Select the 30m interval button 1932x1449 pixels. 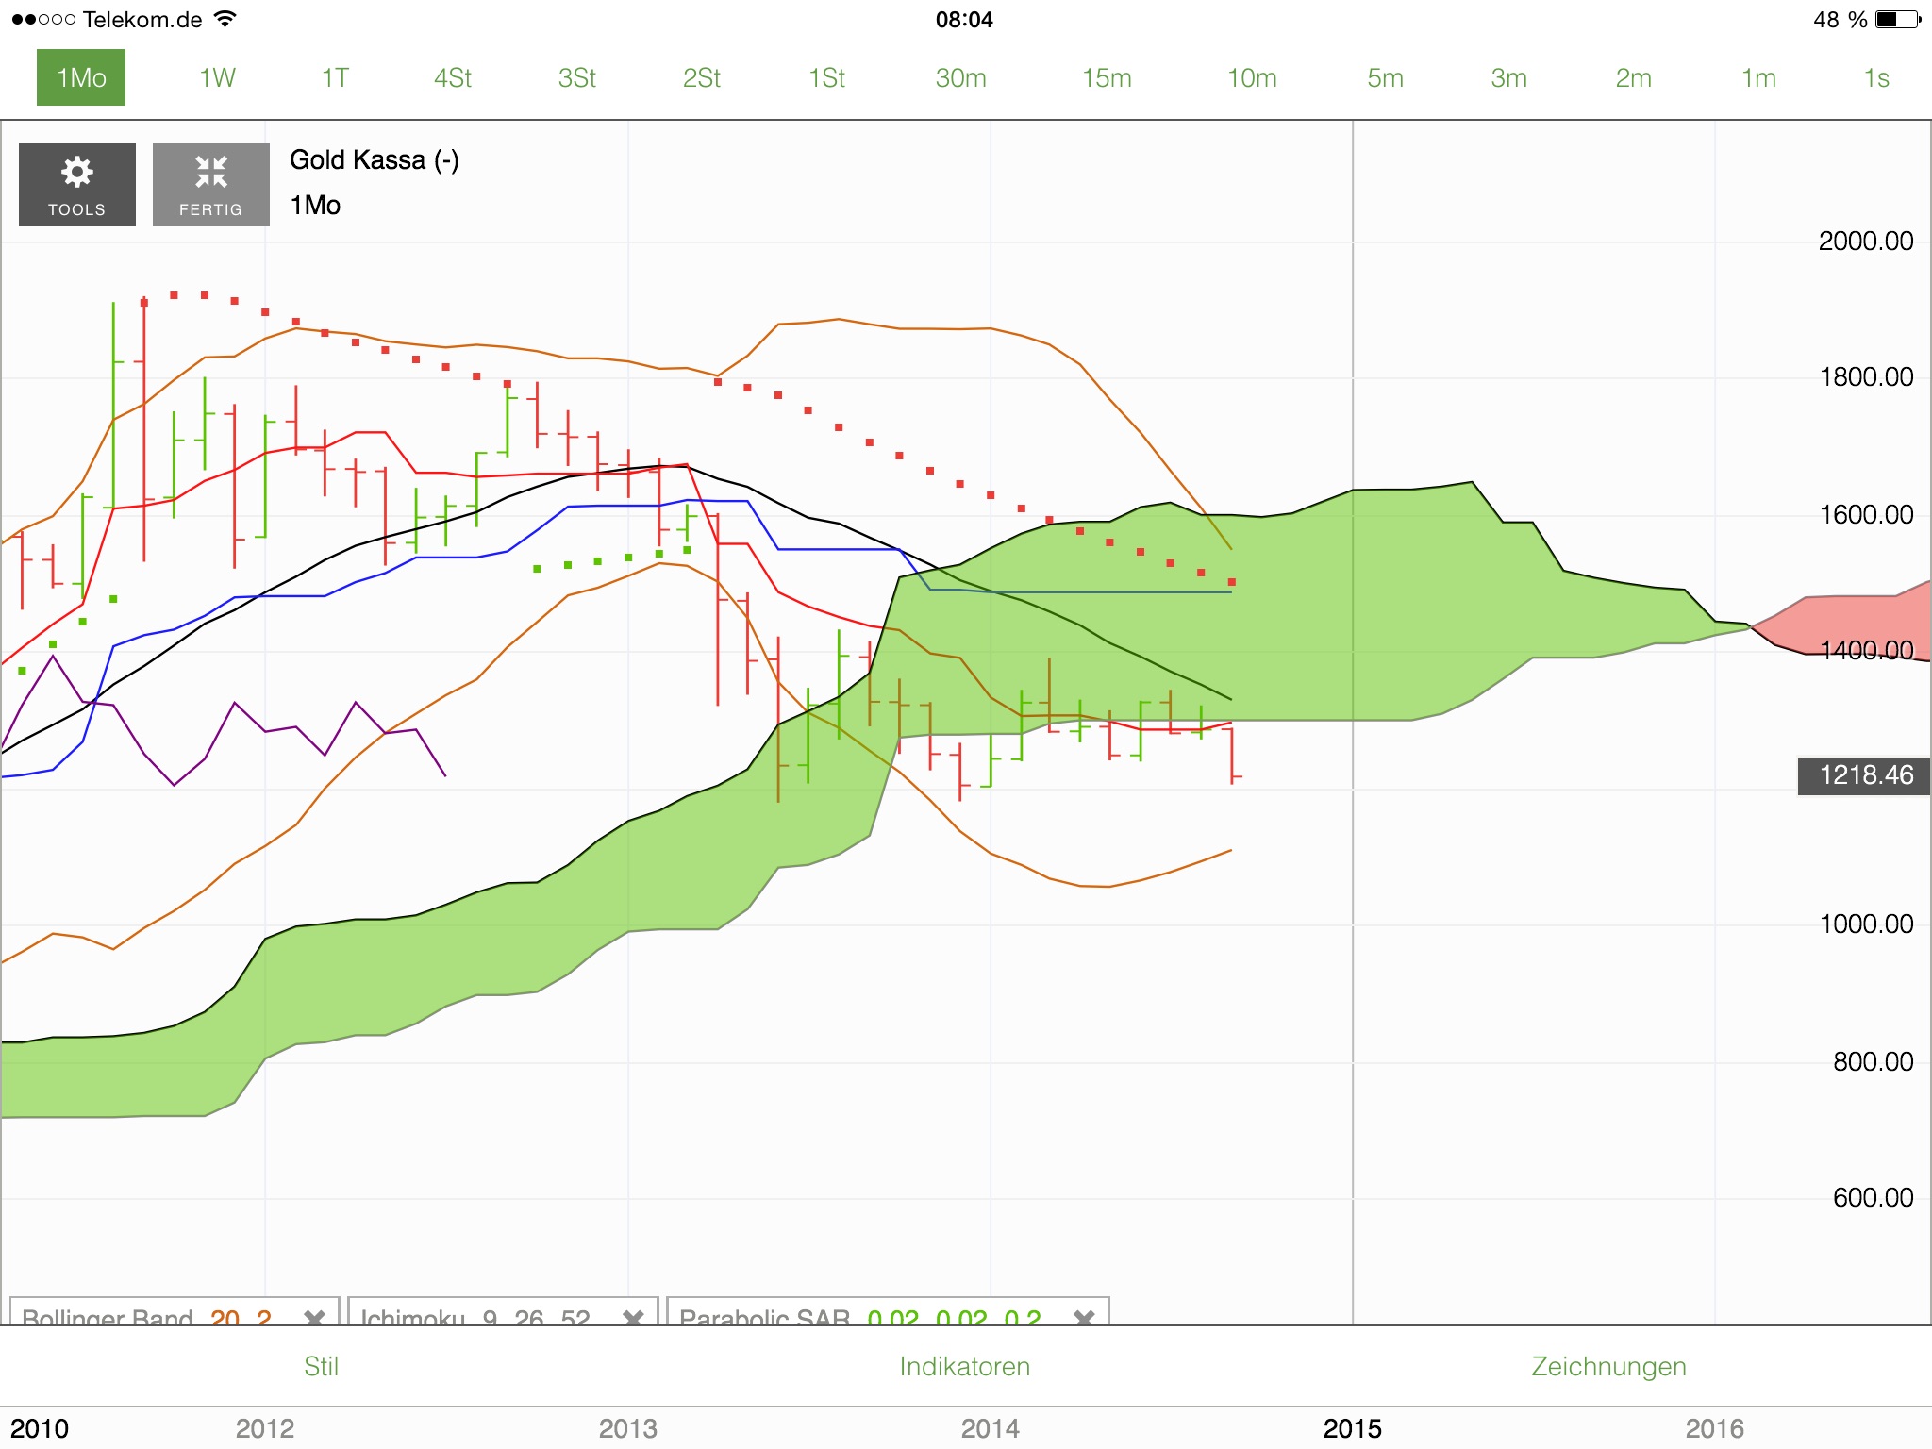tap(961, 78)
